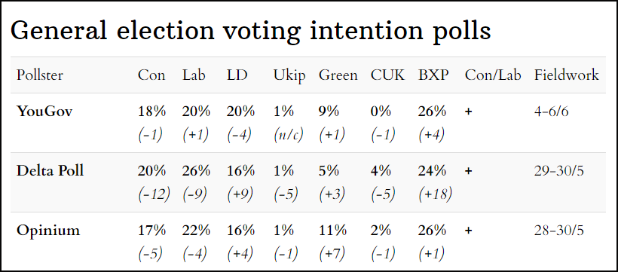This screenshot has height=272, width=618.
Task: Click YouGov's 26% BXP value
Action: [x=432, y=112]
